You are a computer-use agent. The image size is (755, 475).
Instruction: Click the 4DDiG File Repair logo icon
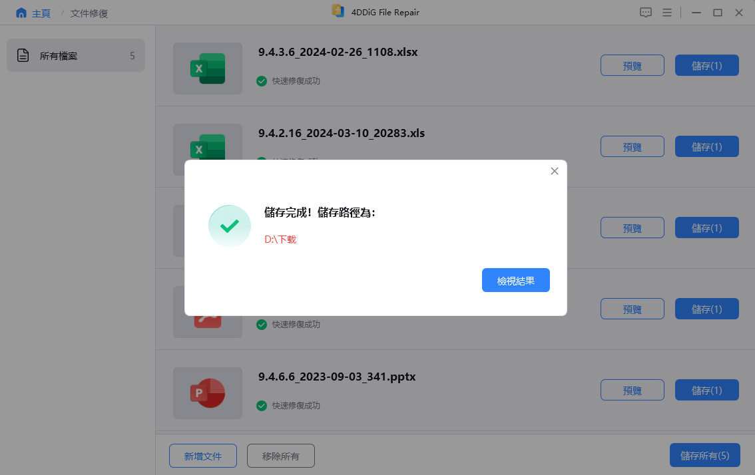338,11
